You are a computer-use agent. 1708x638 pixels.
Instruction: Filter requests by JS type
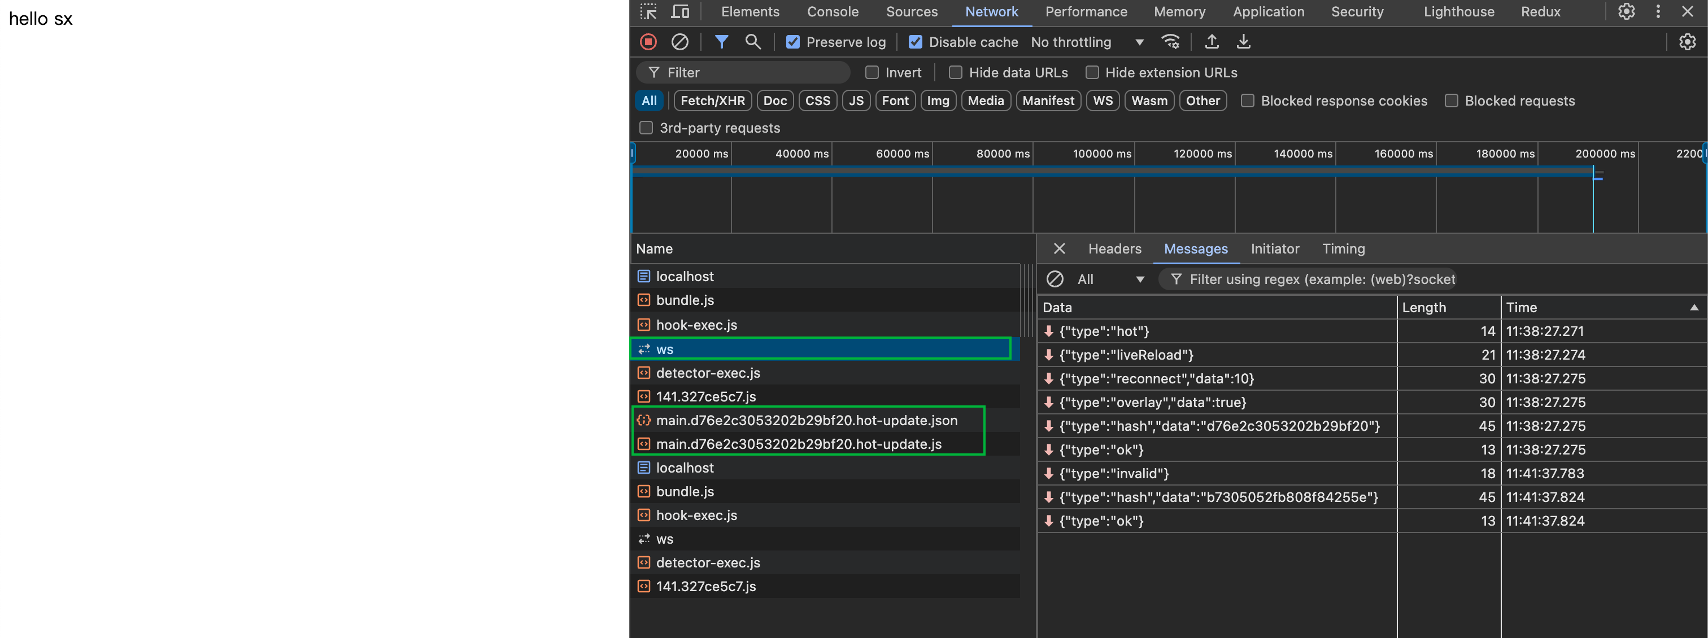click(856, 100)
